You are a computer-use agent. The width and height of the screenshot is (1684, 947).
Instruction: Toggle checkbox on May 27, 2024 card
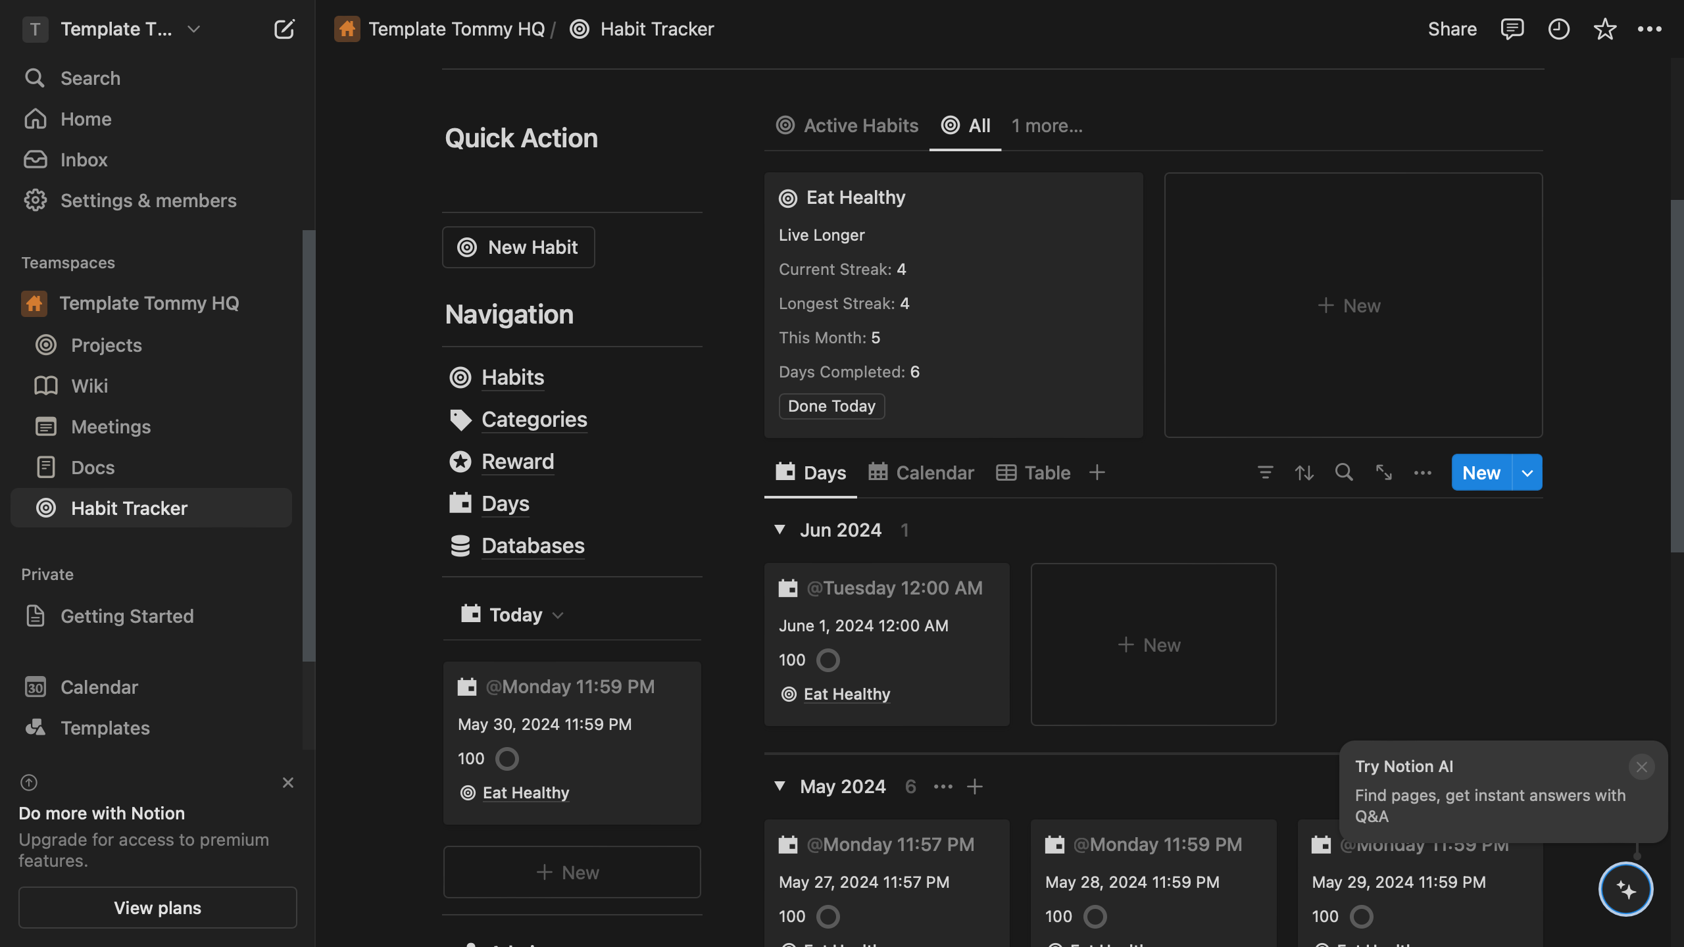coord(828,916)
